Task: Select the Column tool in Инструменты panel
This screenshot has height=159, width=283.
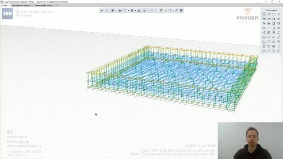Action: [279, 14]
